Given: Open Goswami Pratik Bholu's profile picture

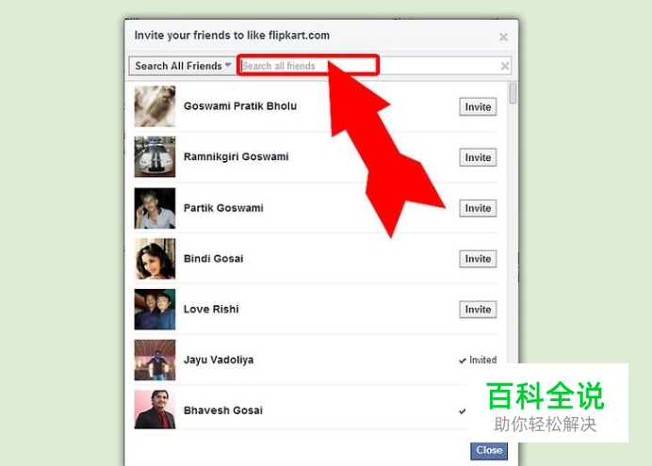Looking at the screenshot, I should pyautogui.click(x=155, y=106).
